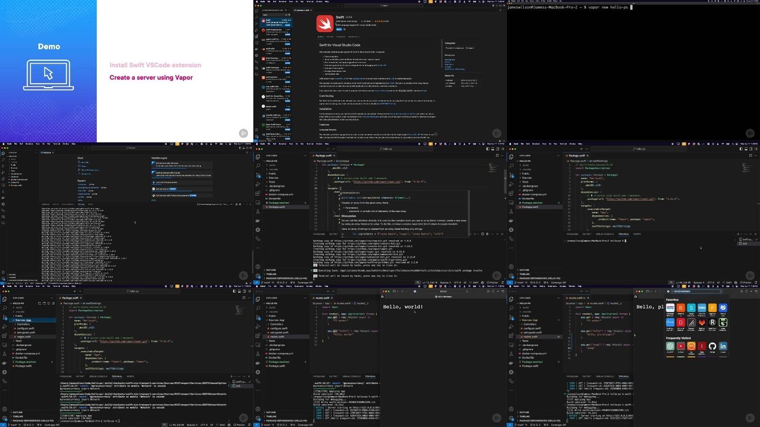This screenshot has height=427, width=760.
Task: Click Swift logo on the extension page
Action: point(325,23)
